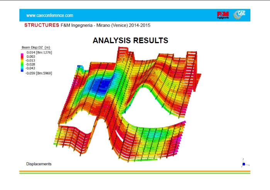Click the -0.028 legend value
The width and height of the screenshot is (270, 190).
[x=31, y=64]
